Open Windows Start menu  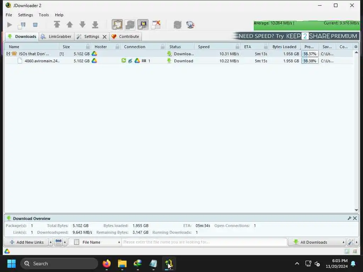point(11,263)
